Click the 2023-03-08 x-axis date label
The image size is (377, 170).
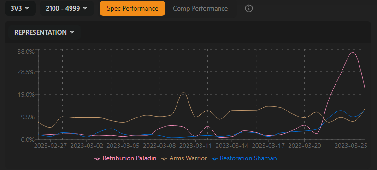tap(159, 146)
